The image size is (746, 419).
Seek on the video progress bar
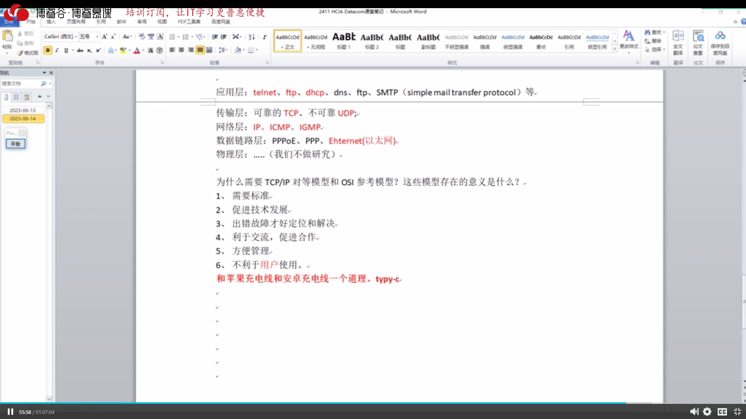pyautogui.click(x=373, y=403)
